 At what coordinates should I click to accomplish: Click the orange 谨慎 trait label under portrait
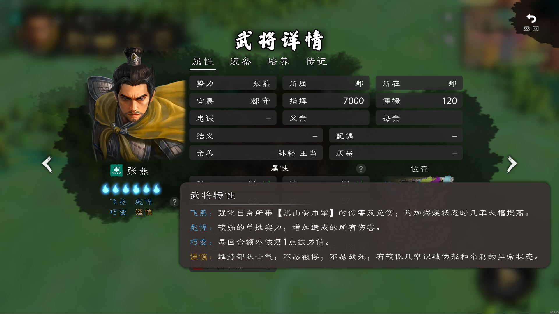(144, 212)
